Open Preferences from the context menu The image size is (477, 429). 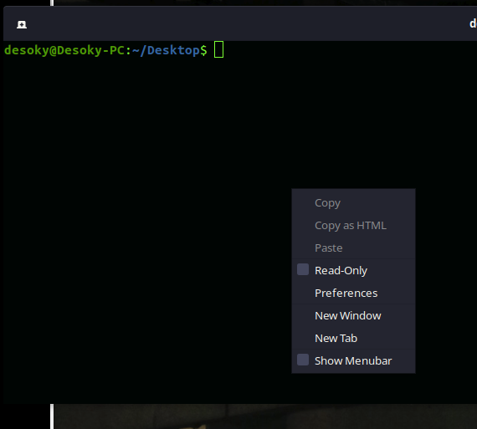click(x=353, y=293)
